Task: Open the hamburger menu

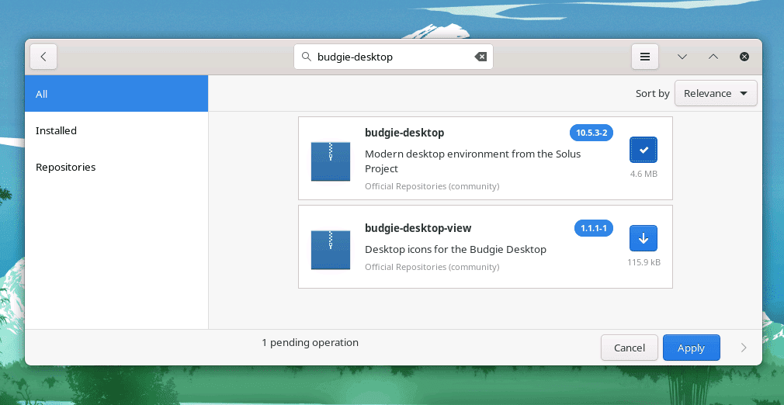Action: (645, 57)
